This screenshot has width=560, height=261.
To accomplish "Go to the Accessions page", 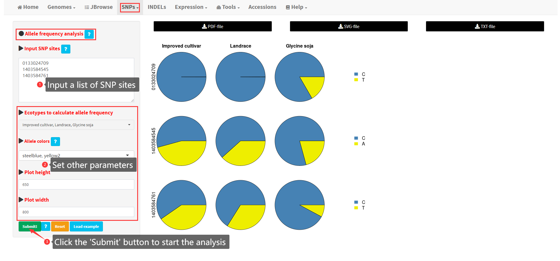I will [x=262, y=7].
